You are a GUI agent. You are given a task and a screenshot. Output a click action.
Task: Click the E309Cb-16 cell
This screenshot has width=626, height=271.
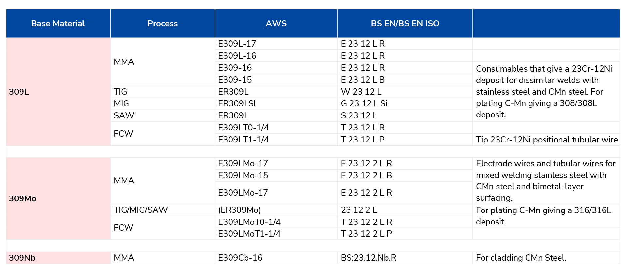[x=276, y=258]
